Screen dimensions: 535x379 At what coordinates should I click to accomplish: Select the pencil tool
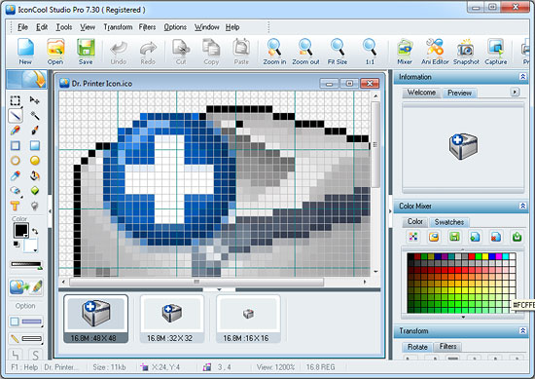tap(15, 131)
